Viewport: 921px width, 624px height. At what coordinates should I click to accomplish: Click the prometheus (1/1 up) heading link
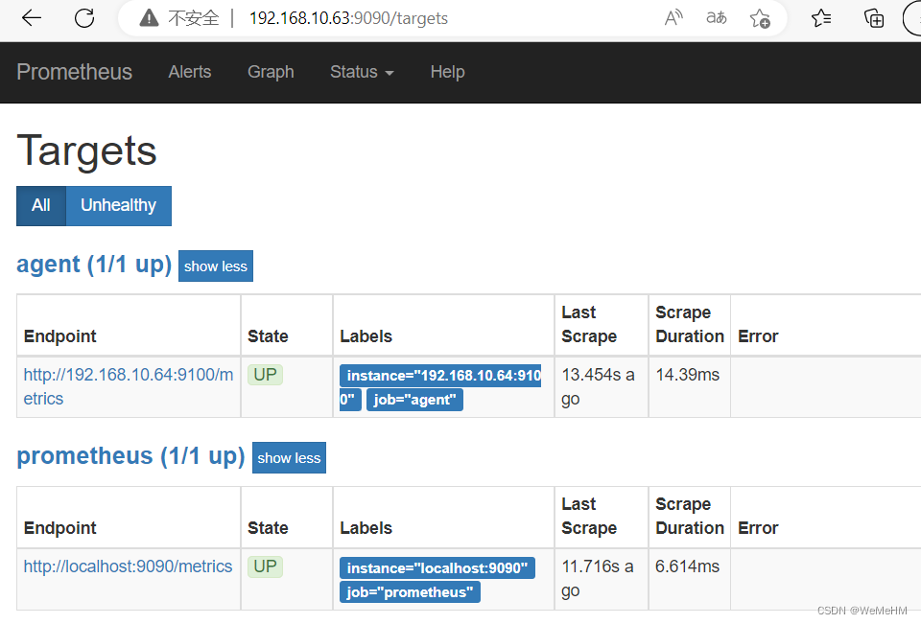(x=130, y=456)
